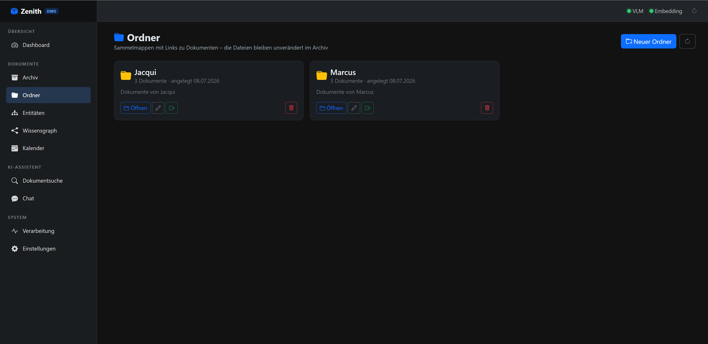Viewport: 708px width, 344px height.
Task: Click the Zenith cube logo
Action: [14, 11]
